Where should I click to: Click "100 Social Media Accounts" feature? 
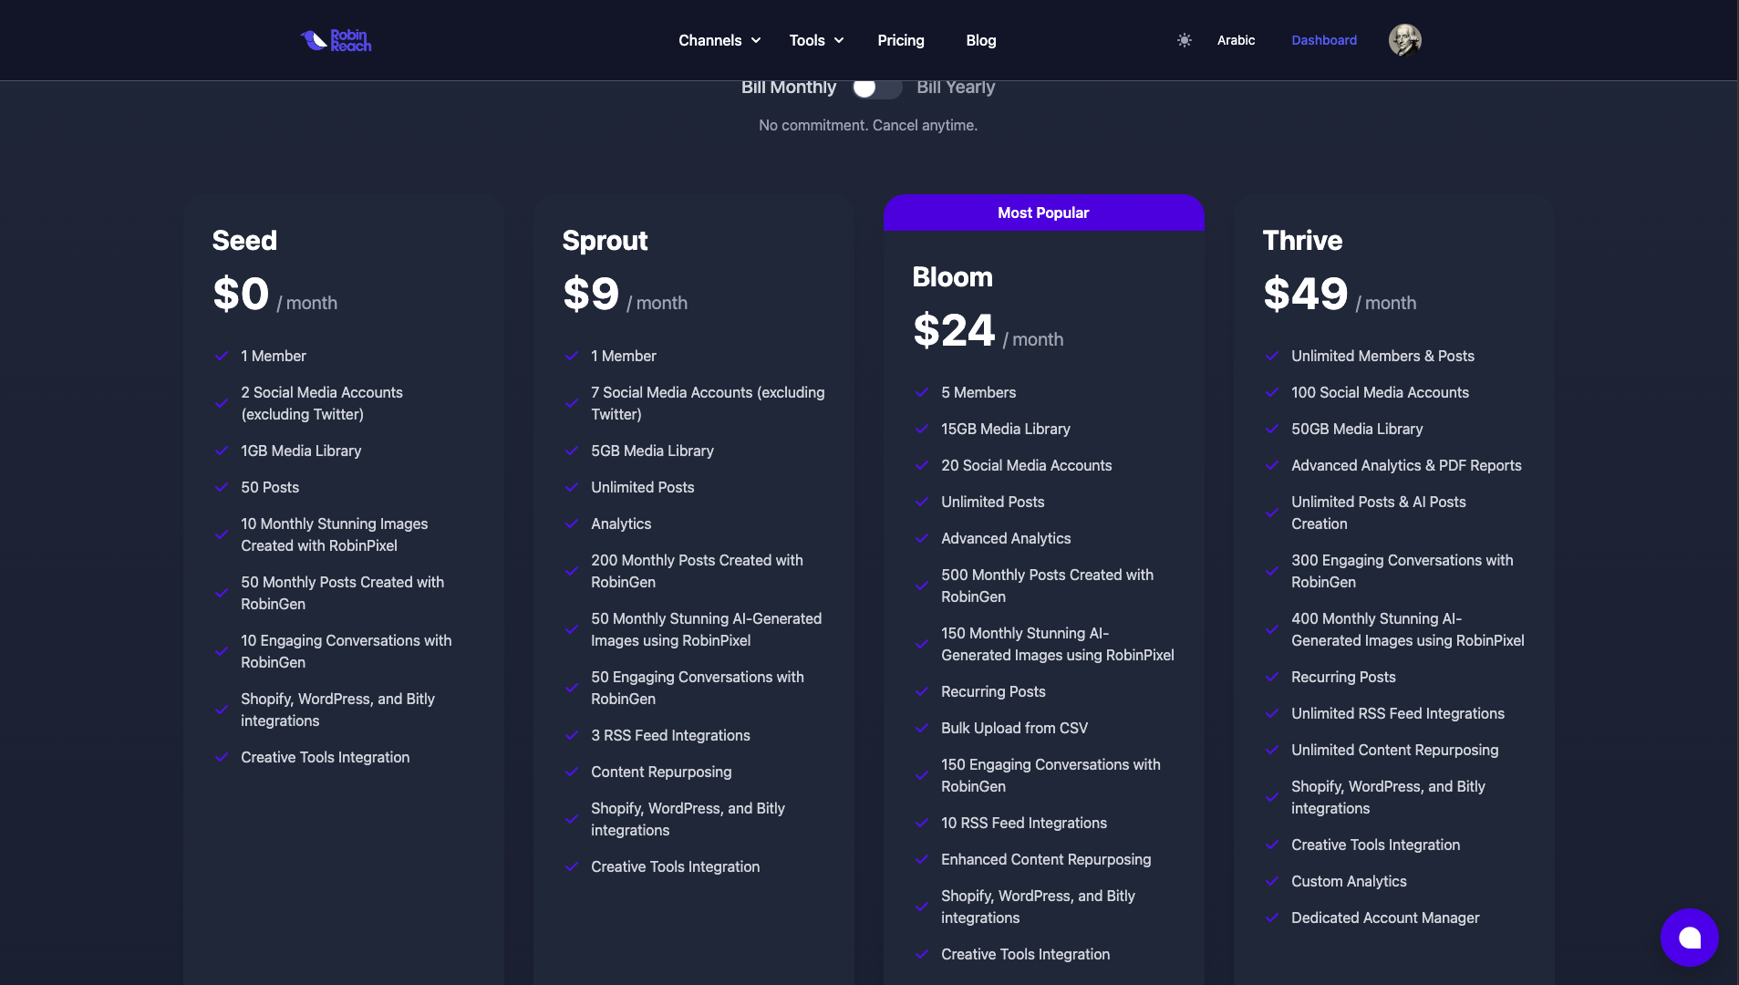tap(1380, 392)
